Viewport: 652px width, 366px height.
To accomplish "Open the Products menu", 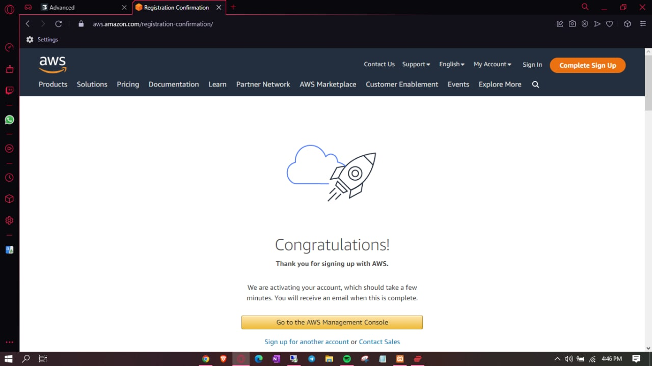I will (53, 85).
